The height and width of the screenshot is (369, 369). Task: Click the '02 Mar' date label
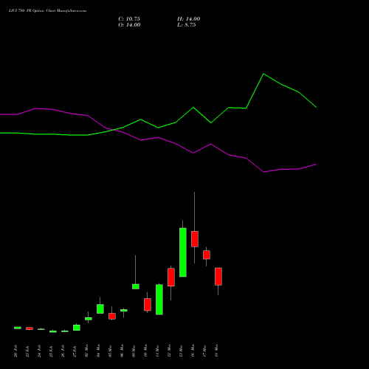[86, 351]
